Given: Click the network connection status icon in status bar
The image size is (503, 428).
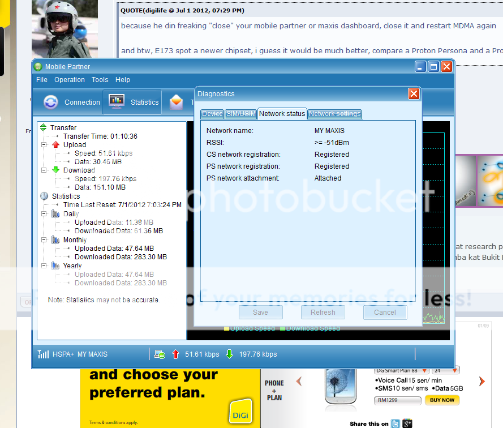Looking at the screenshot, I should pyautogui.click(x=160, y=354).
